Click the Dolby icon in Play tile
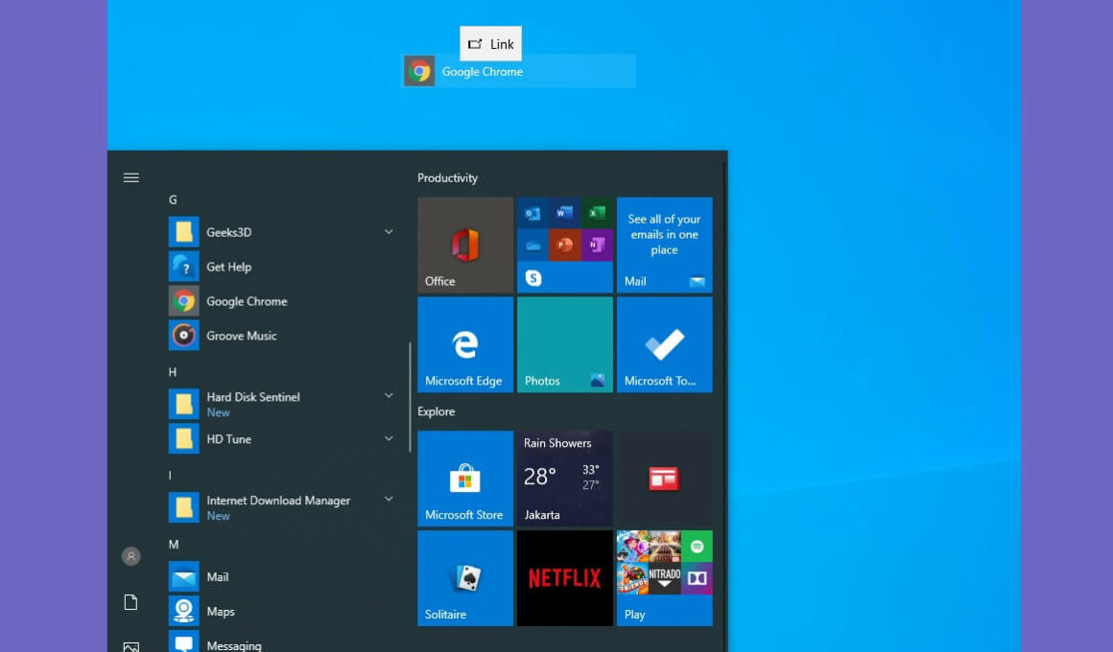Viewport: 1113px width, 652px height. point(697,578)
